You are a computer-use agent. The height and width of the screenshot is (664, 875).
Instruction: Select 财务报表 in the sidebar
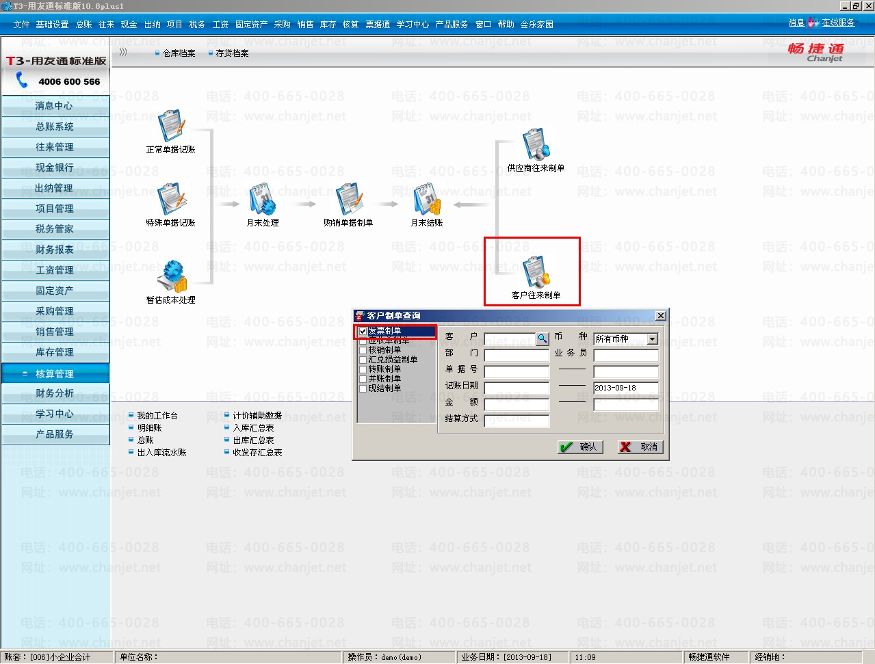click(55, 250)
